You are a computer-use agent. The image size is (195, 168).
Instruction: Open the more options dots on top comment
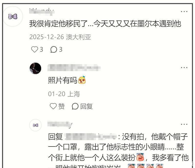[x=184, y=12]
